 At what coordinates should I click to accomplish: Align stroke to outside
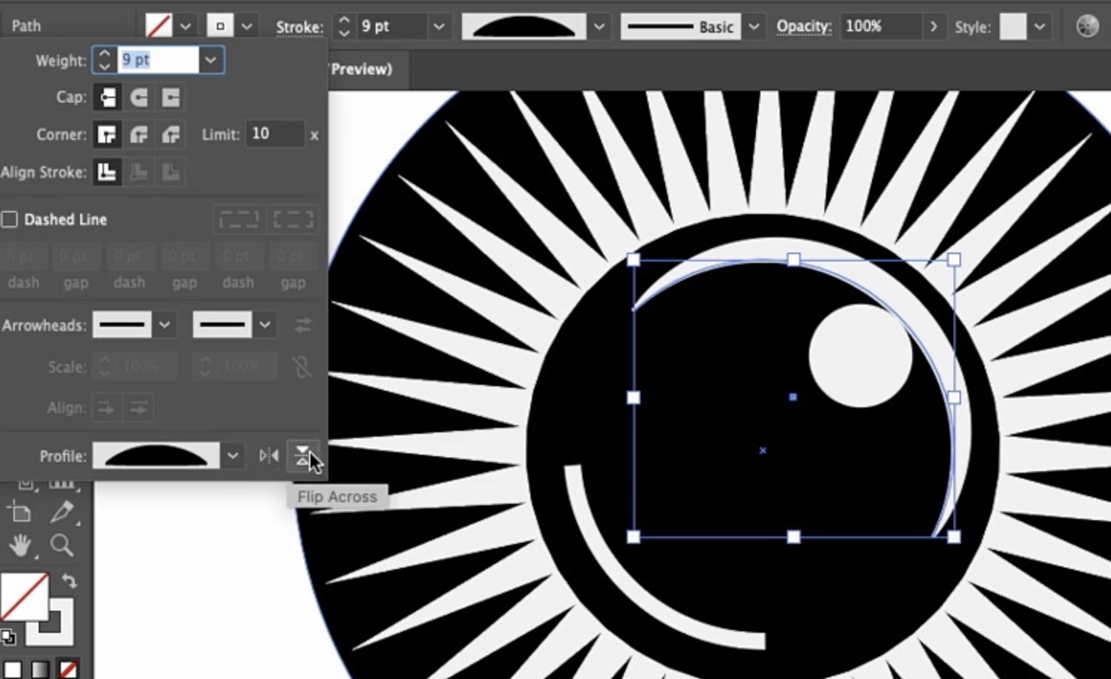coord(171,172)
